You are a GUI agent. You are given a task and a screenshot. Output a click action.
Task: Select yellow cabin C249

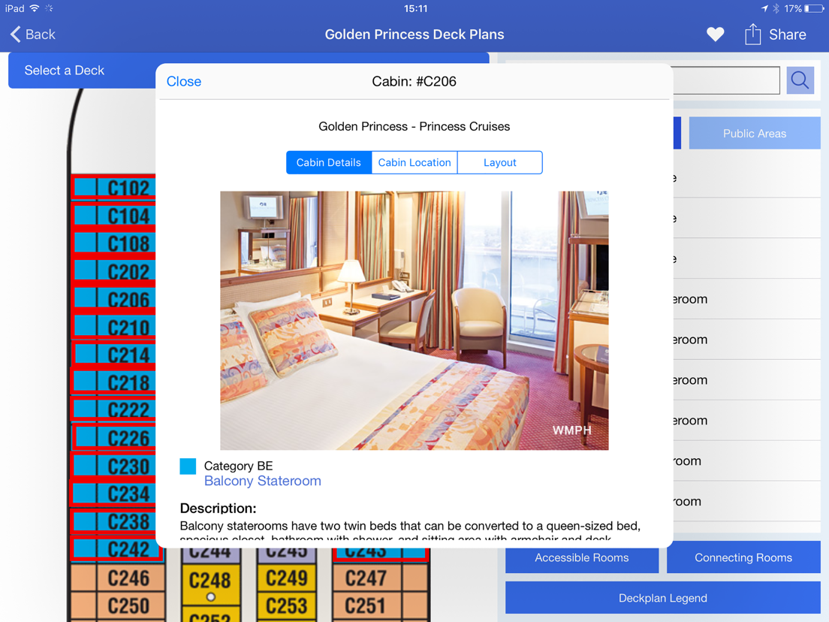tap(286, 578)
